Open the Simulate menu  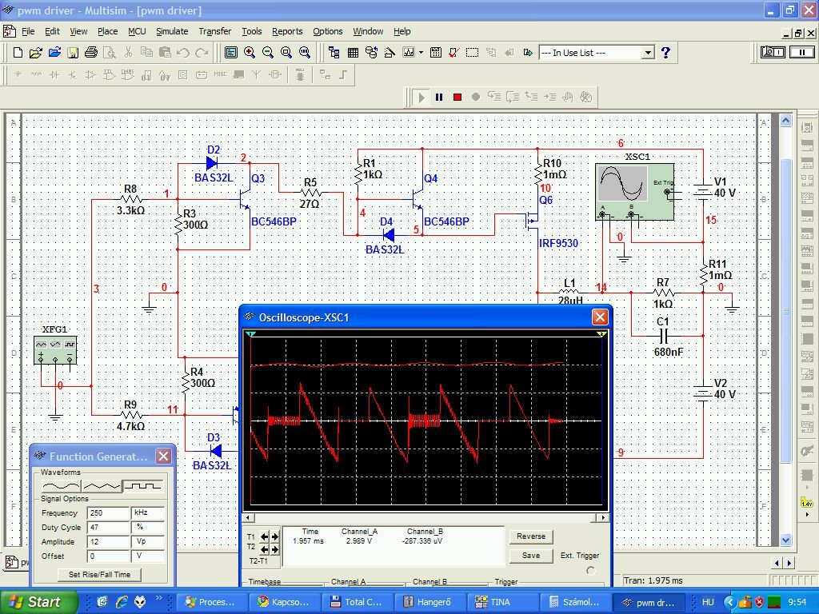tap(172, 31)
